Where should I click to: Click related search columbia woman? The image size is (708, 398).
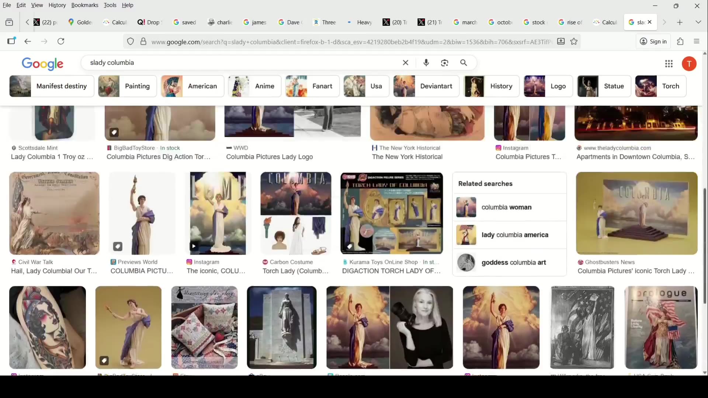click(510, 207)
